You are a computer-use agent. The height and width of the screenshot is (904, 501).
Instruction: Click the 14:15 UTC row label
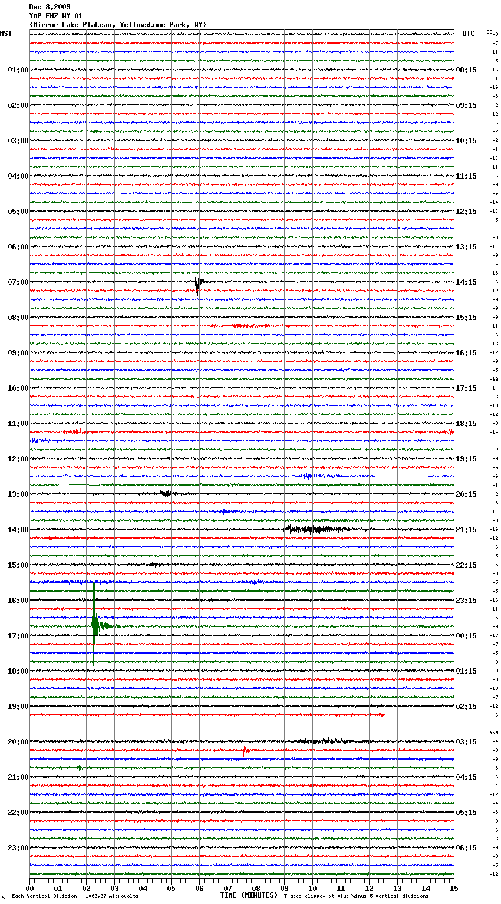click(466, 282)
